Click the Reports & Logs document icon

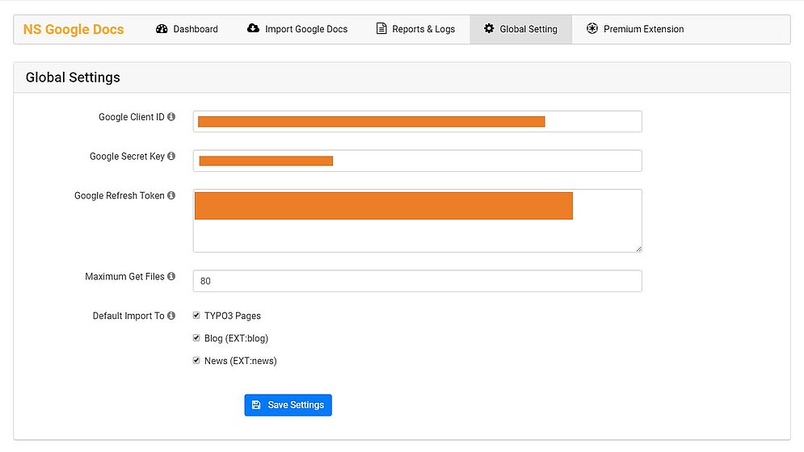pos(381,29)
